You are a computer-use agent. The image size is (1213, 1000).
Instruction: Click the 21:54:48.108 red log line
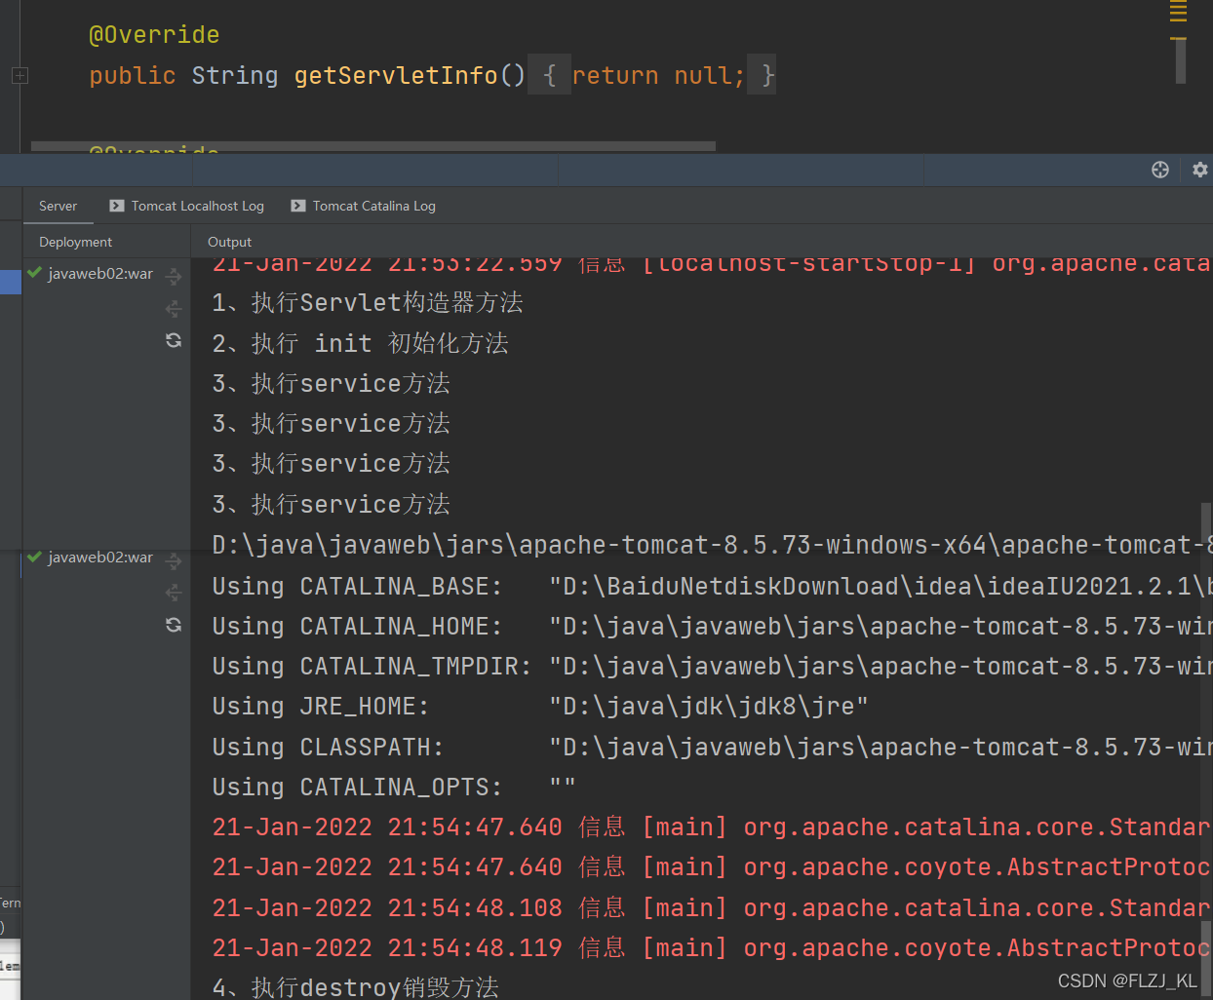(712, 907)
